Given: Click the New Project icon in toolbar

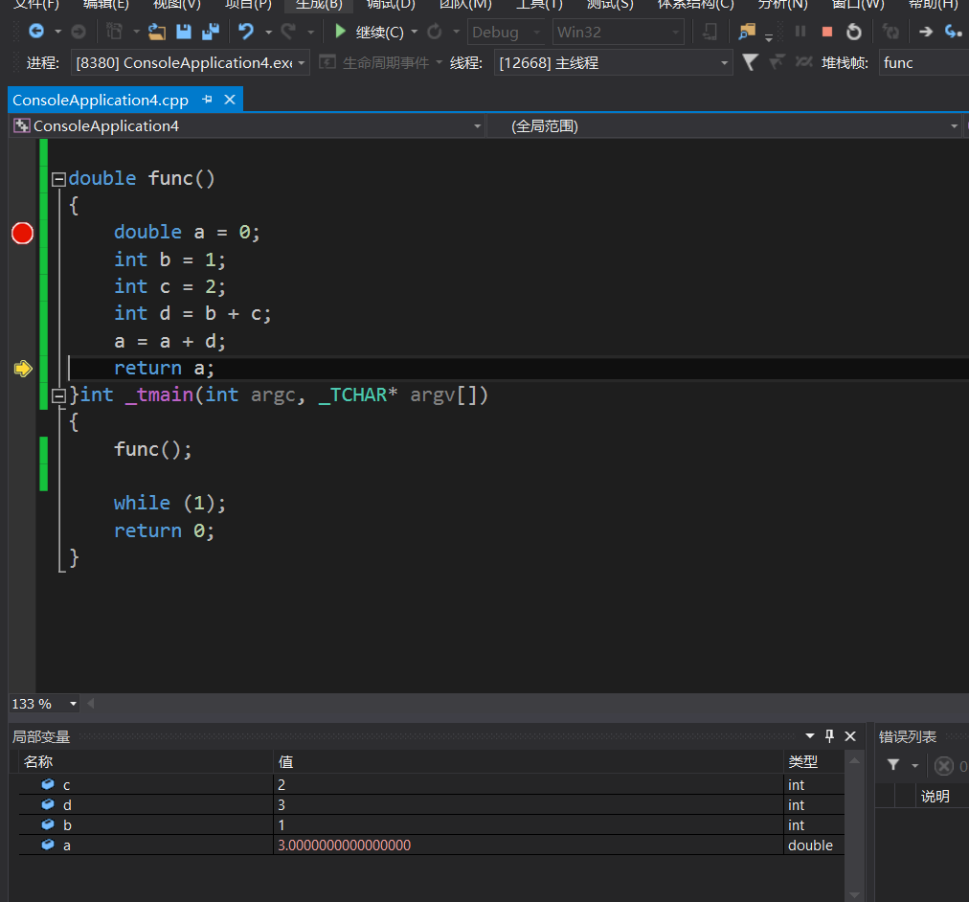Looking at the screenshot, I should [x=114, y=32].
